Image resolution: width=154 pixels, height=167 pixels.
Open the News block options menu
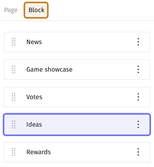click(x=138, y=42)
